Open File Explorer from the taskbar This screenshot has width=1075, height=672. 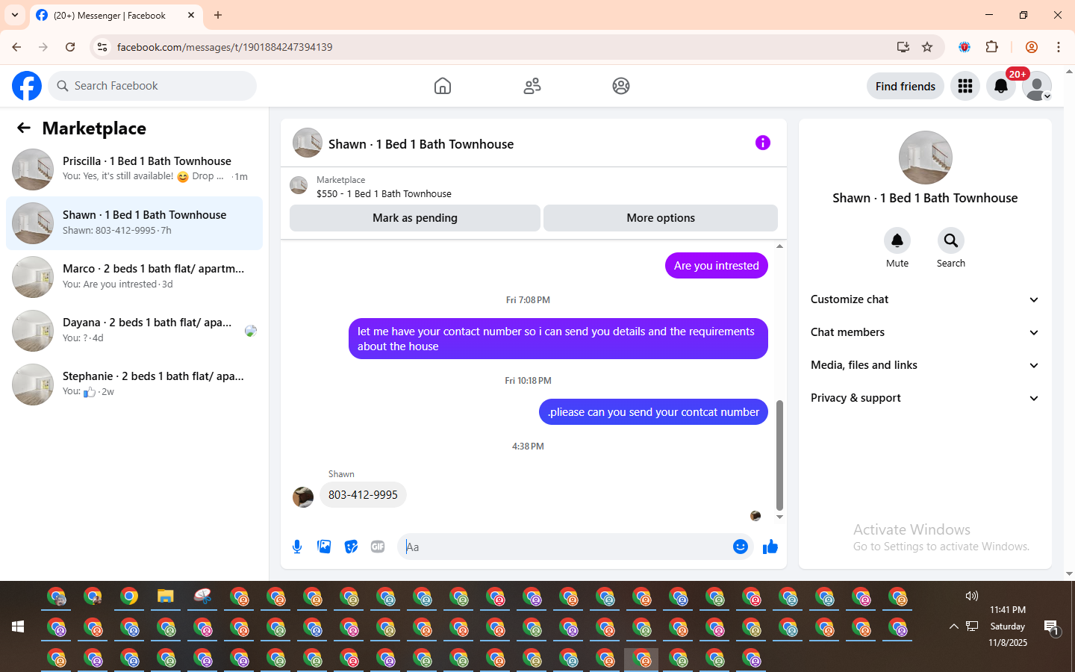click(166, 597)
